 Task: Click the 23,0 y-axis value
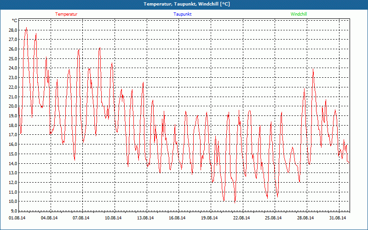click(x=13, y=78)
